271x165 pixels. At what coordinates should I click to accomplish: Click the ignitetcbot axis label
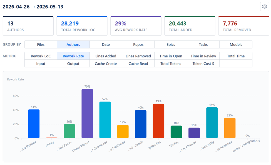(x=155, y=145)
